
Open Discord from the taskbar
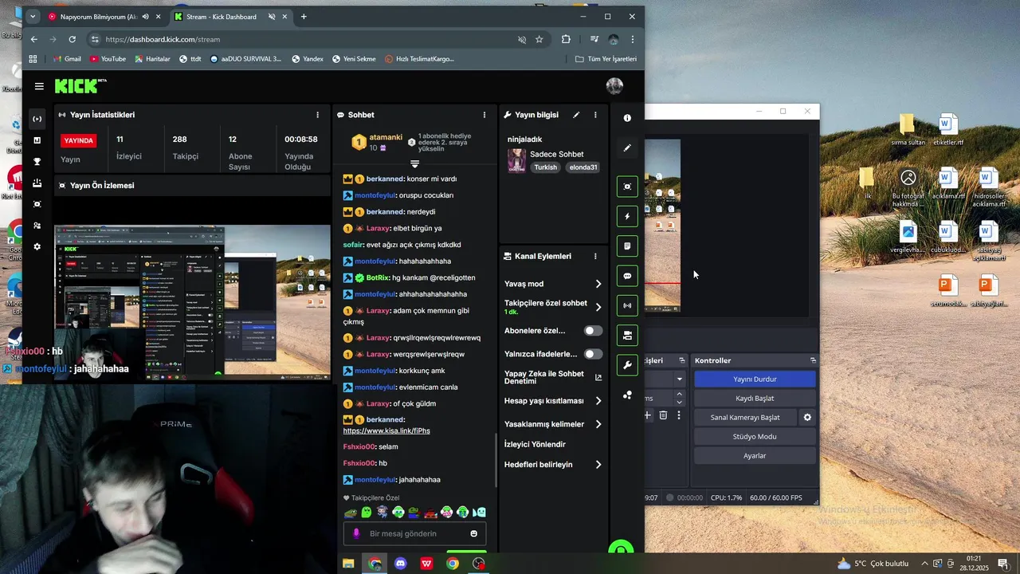(x=401, y=564)
